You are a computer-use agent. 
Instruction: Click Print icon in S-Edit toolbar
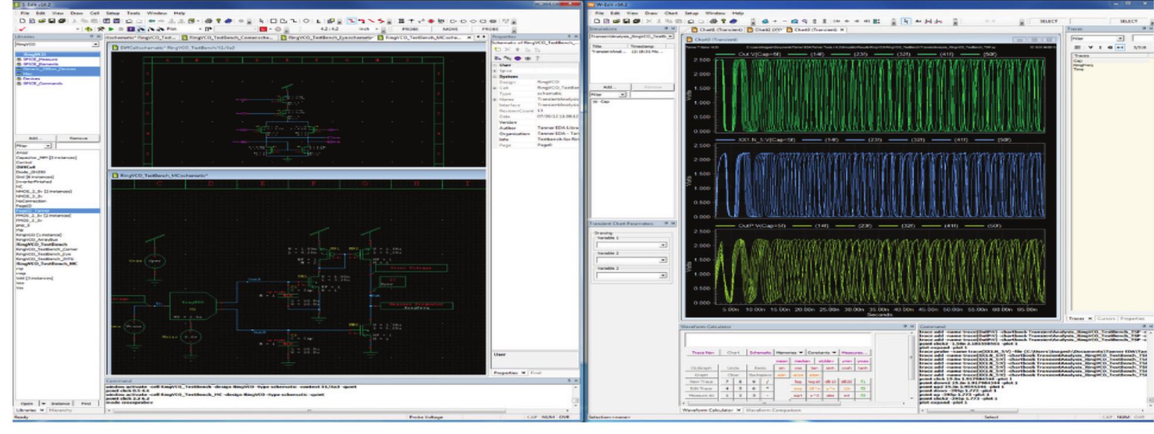click(209, 20)
